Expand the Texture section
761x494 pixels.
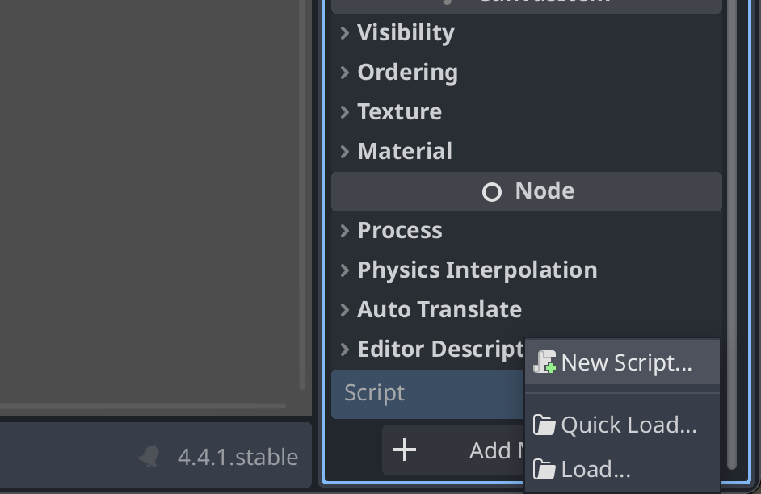[527, 112]
